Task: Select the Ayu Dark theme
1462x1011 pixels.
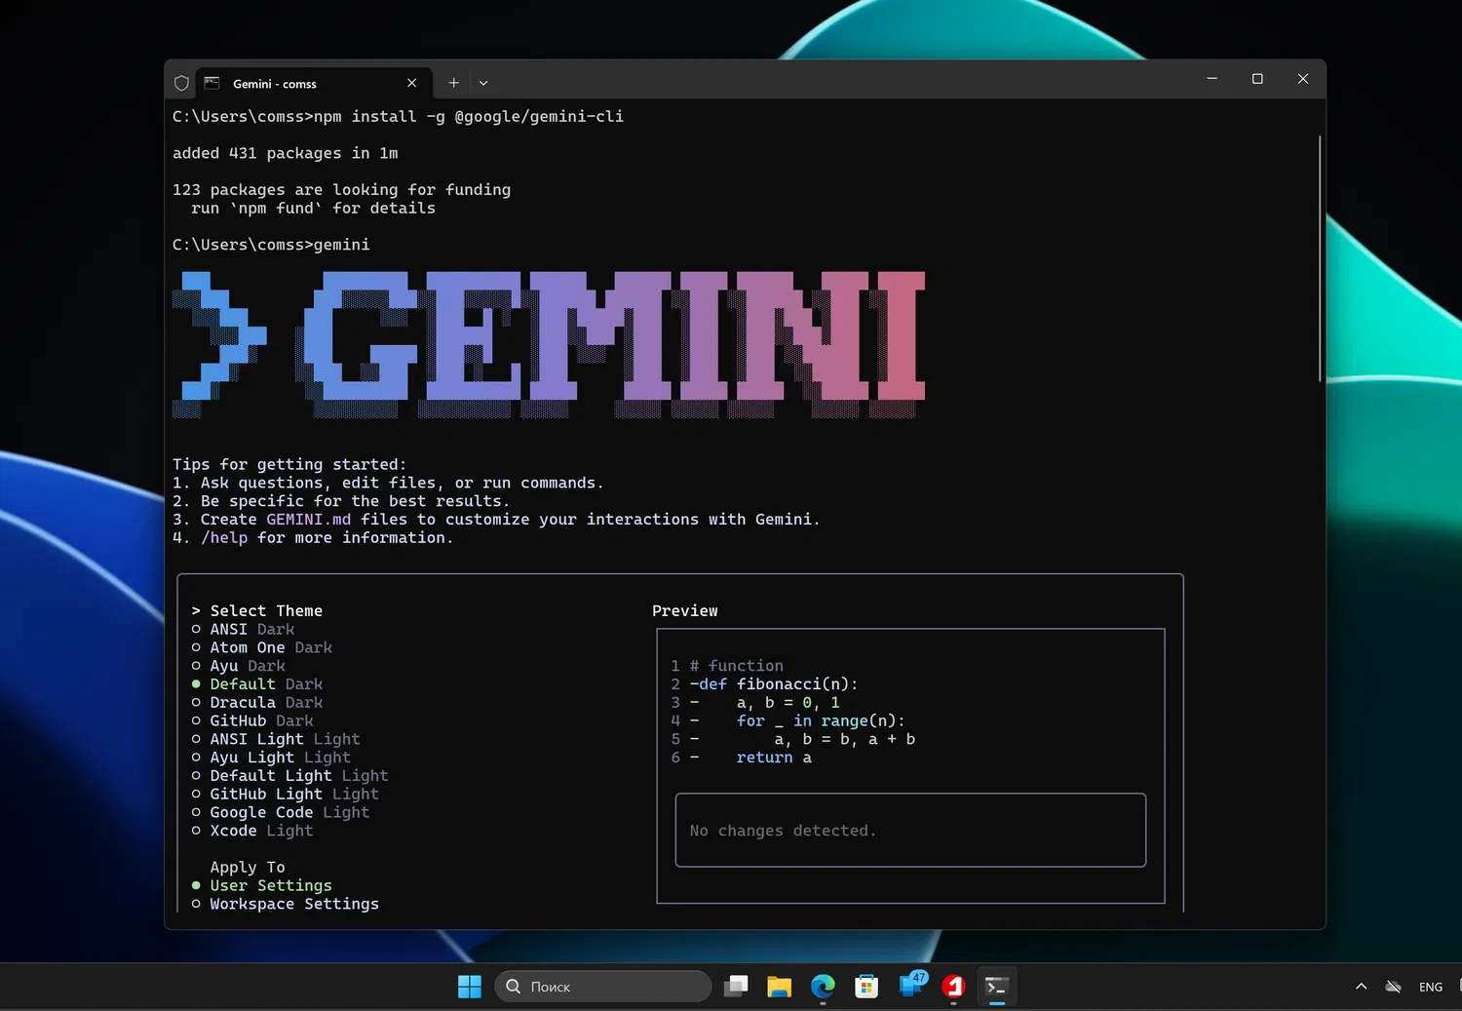Action: coord(238,666)
